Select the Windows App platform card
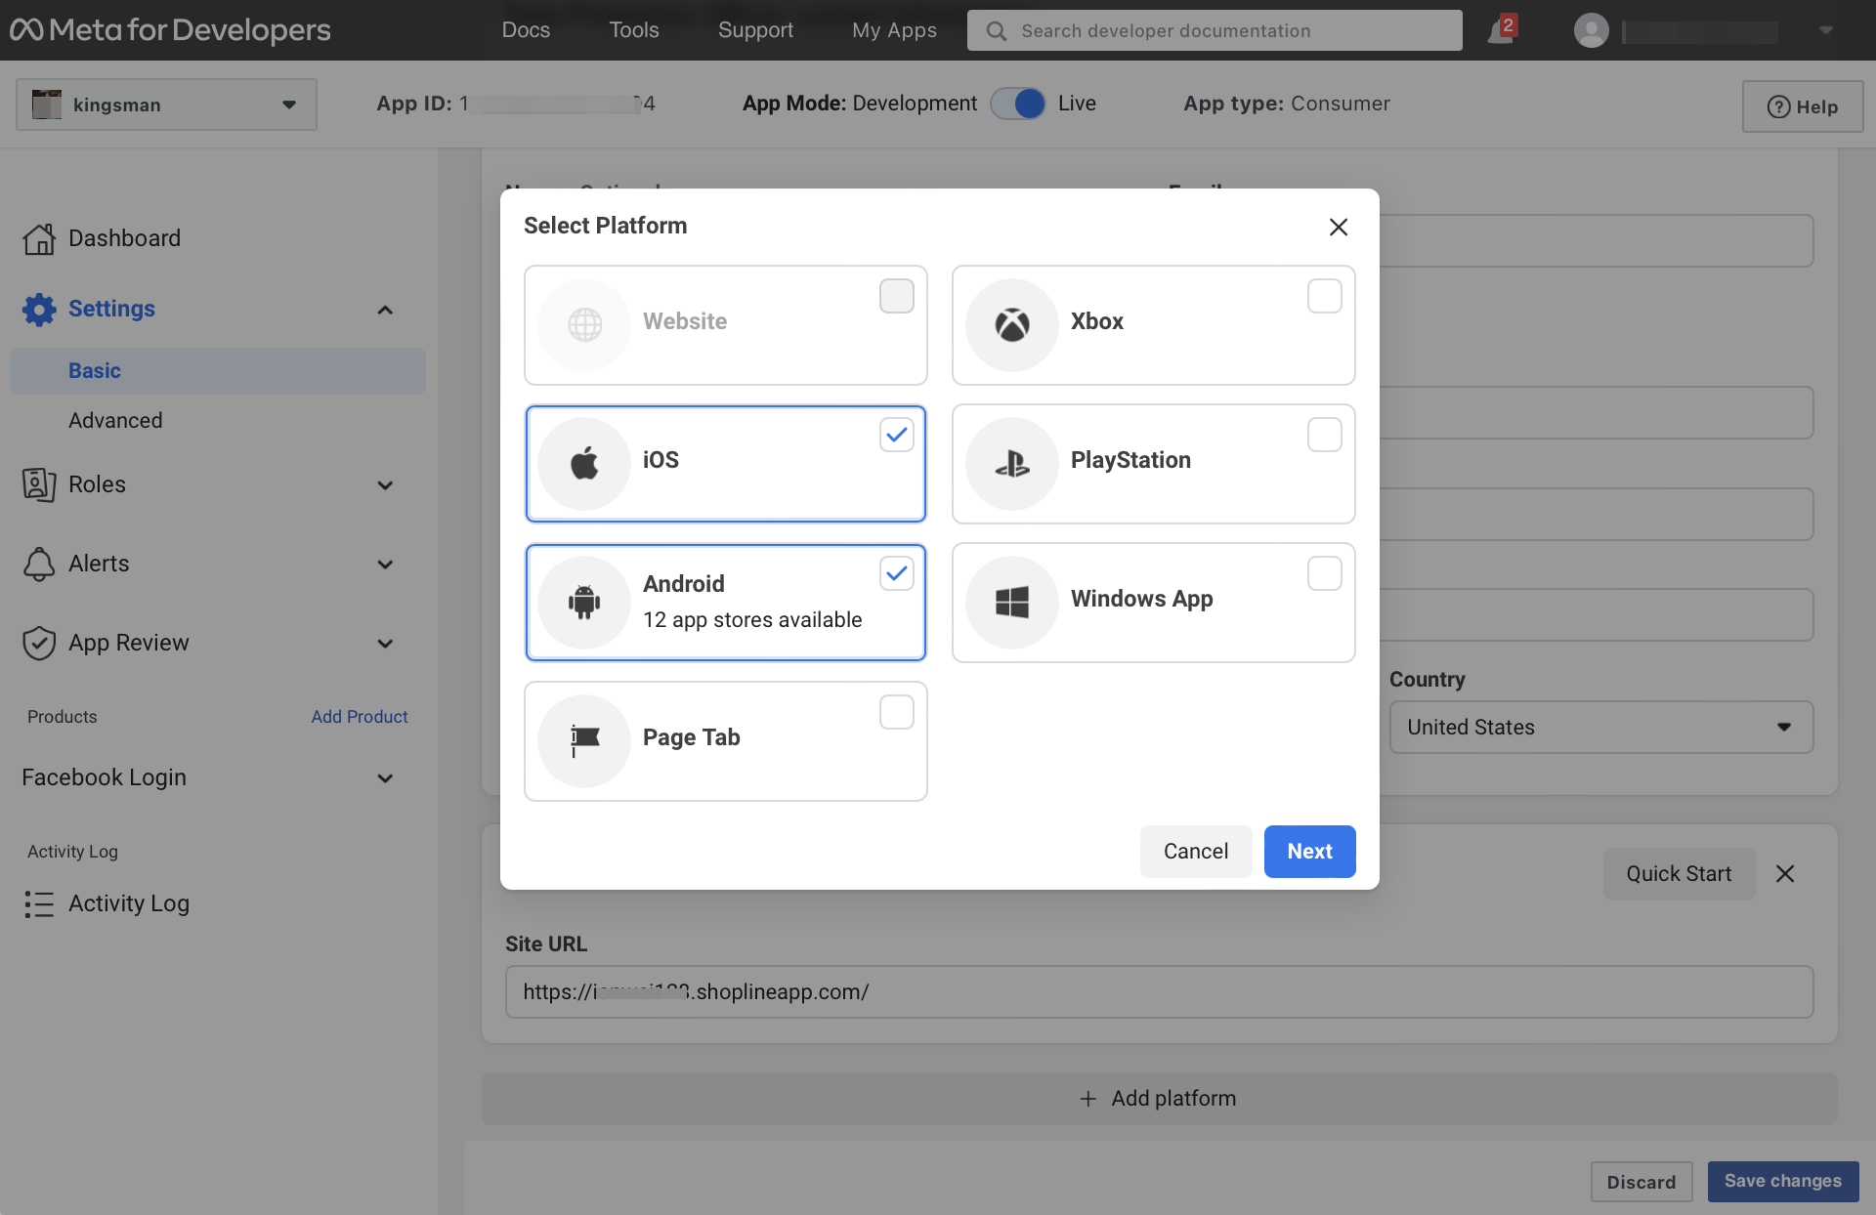Image resolution: width=1876 pixels, height=1215 pixels. click(x=1154, y=603)
